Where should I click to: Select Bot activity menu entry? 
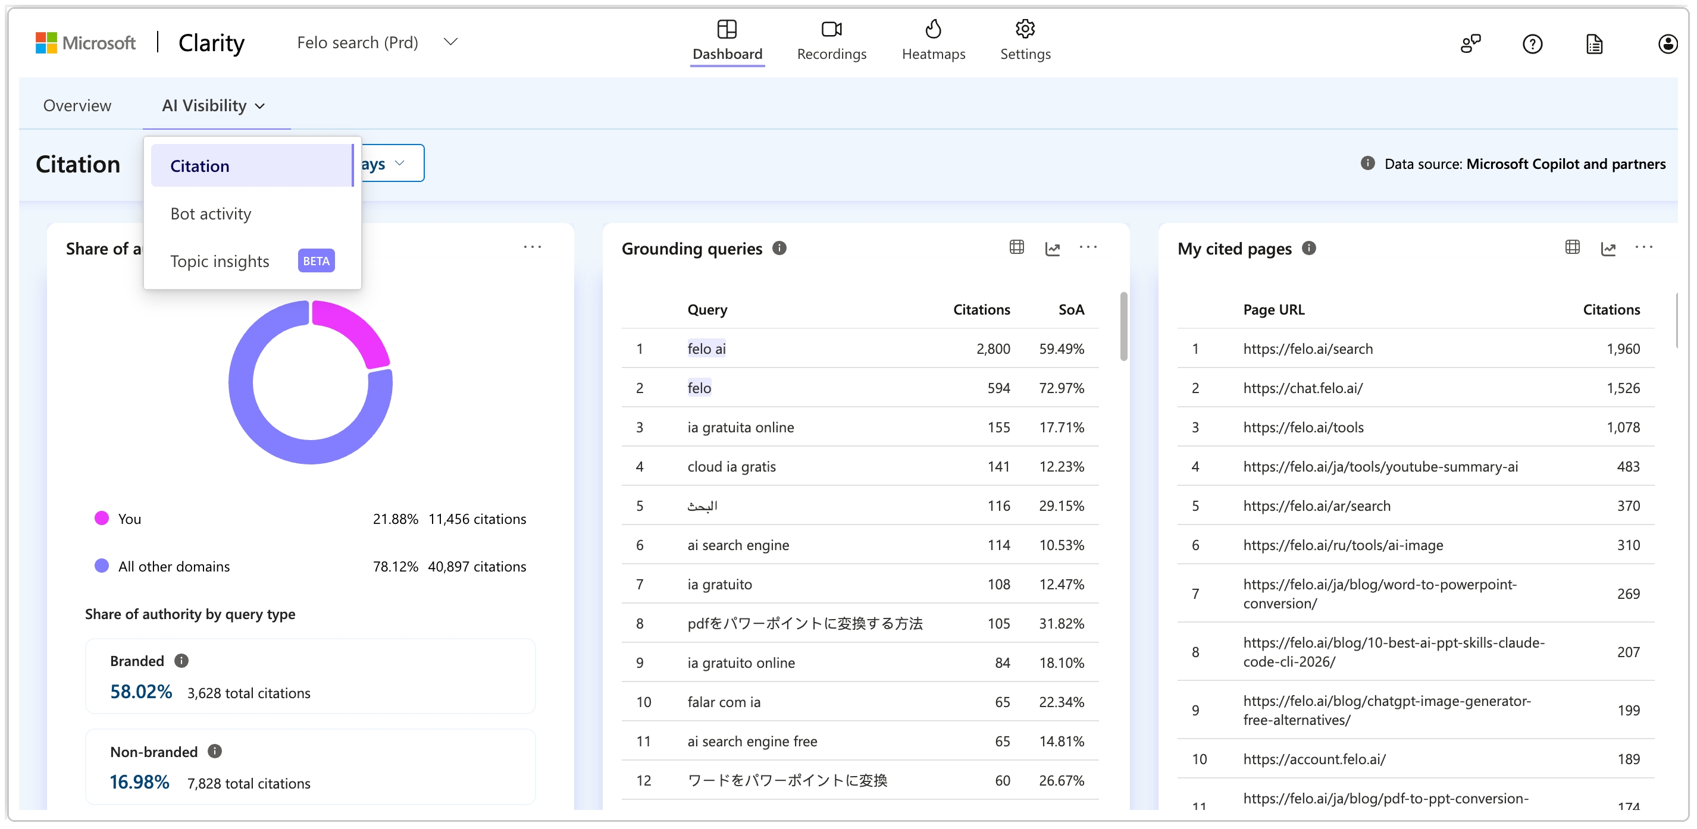252,213
